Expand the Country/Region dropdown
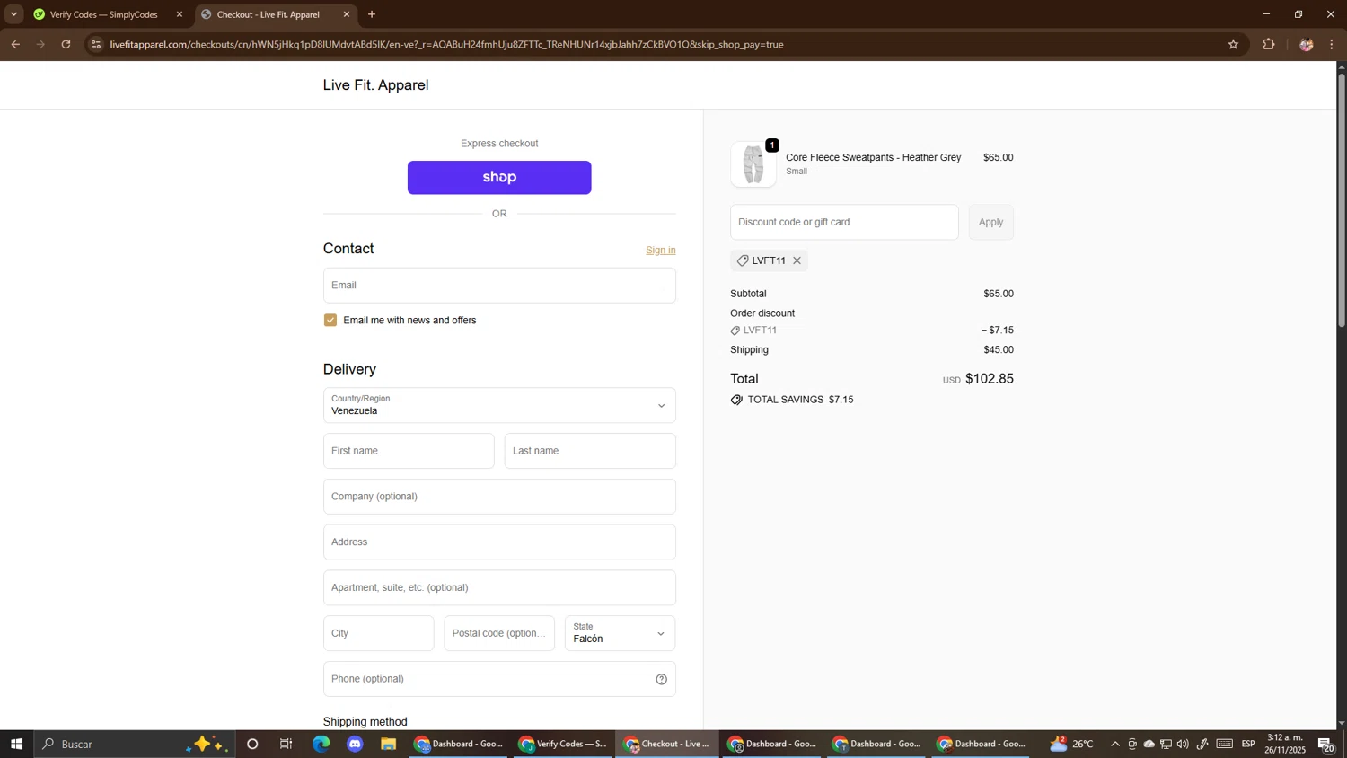The width and height of the screenshot is (1347, 758). coord(499,405)
